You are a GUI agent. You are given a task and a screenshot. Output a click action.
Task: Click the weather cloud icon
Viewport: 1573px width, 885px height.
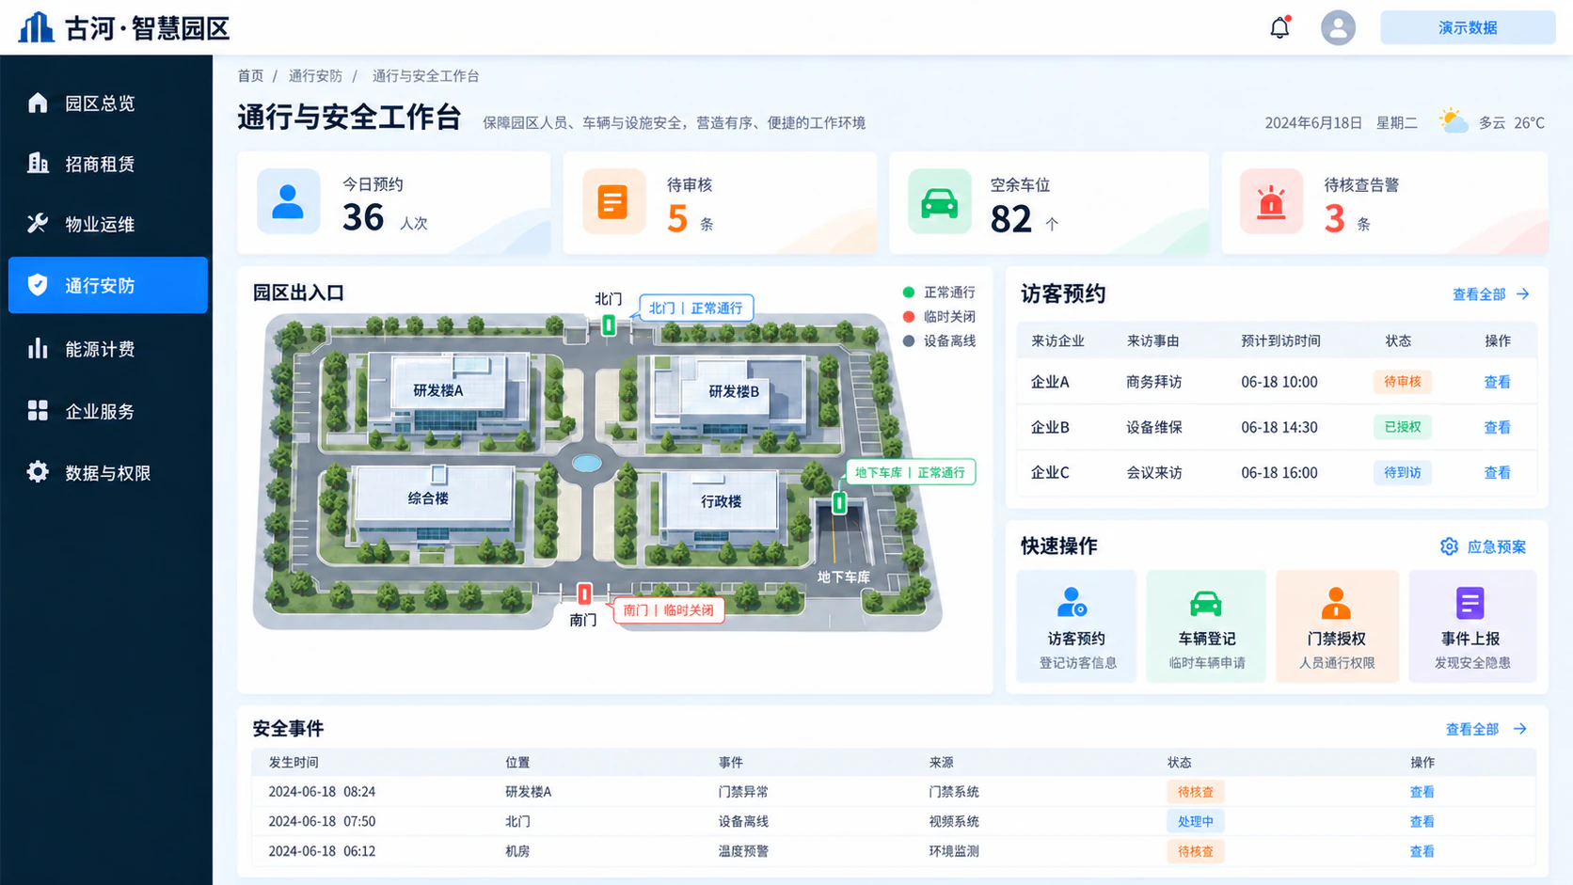(1454, 121)
